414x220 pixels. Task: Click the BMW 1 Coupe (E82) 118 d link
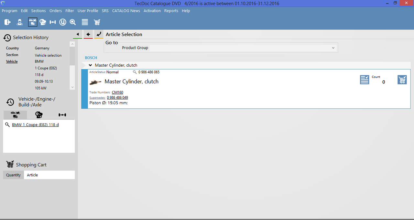coord(35,125)
